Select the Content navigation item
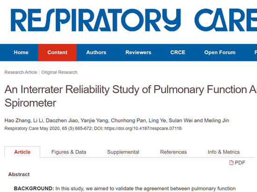 coord(57,53)
